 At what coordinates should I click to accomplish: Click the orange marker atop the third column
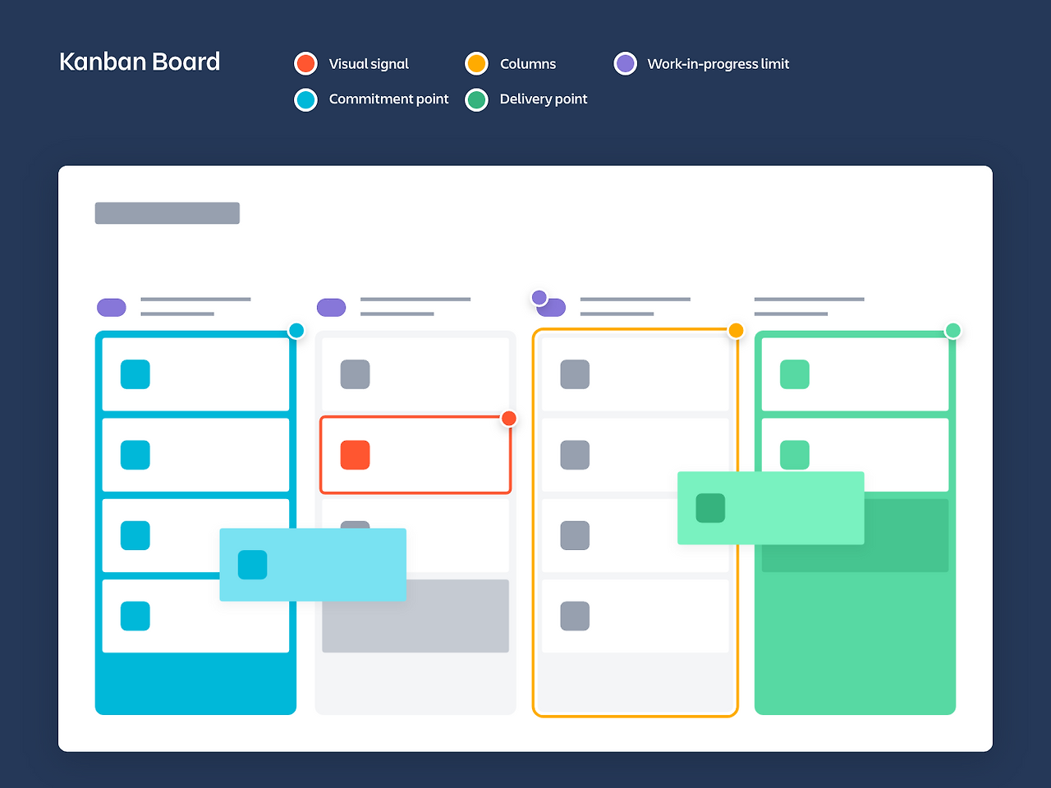pyautogui.click(x=736, y=330)
